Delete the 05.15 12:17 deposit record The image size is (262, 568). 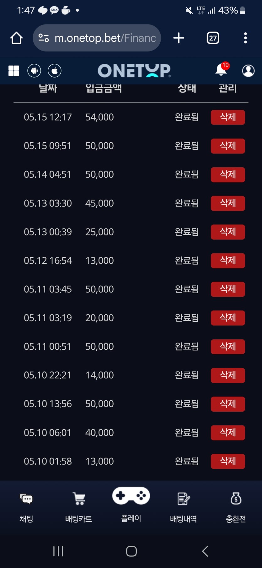pos(228,117)
